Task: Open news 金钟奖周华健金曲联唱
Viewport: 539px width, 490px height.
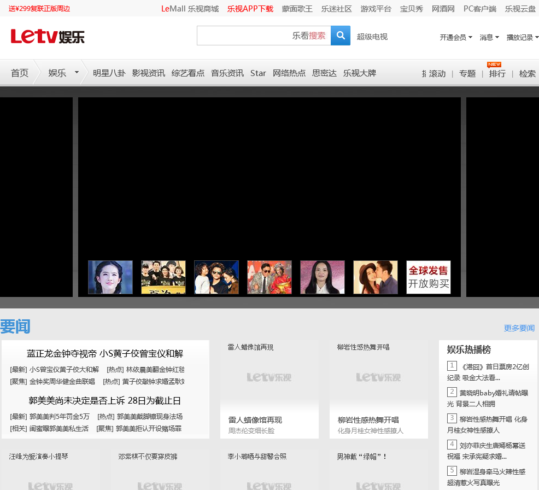Action: (62, 381)
